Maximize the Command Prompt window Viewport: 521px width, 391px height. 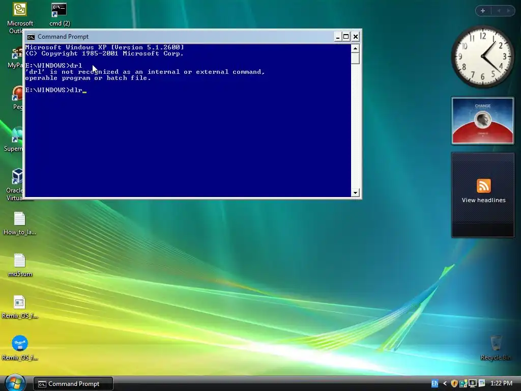(x=346, y=37)
